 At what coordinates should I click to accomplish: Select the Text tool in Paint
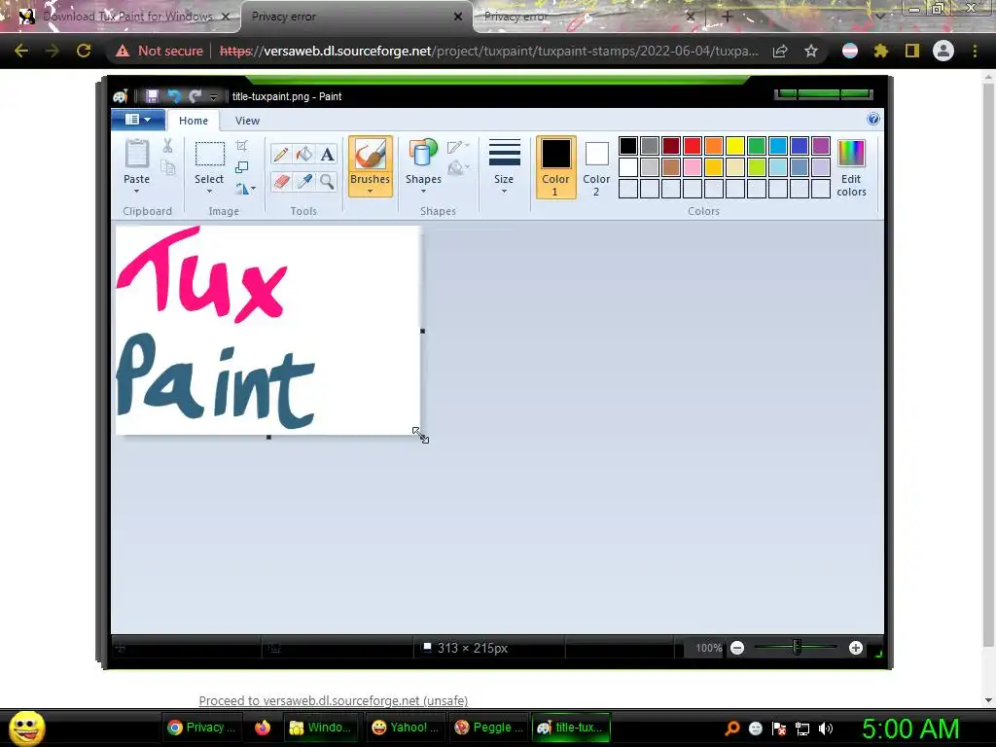tap(327, 155)
